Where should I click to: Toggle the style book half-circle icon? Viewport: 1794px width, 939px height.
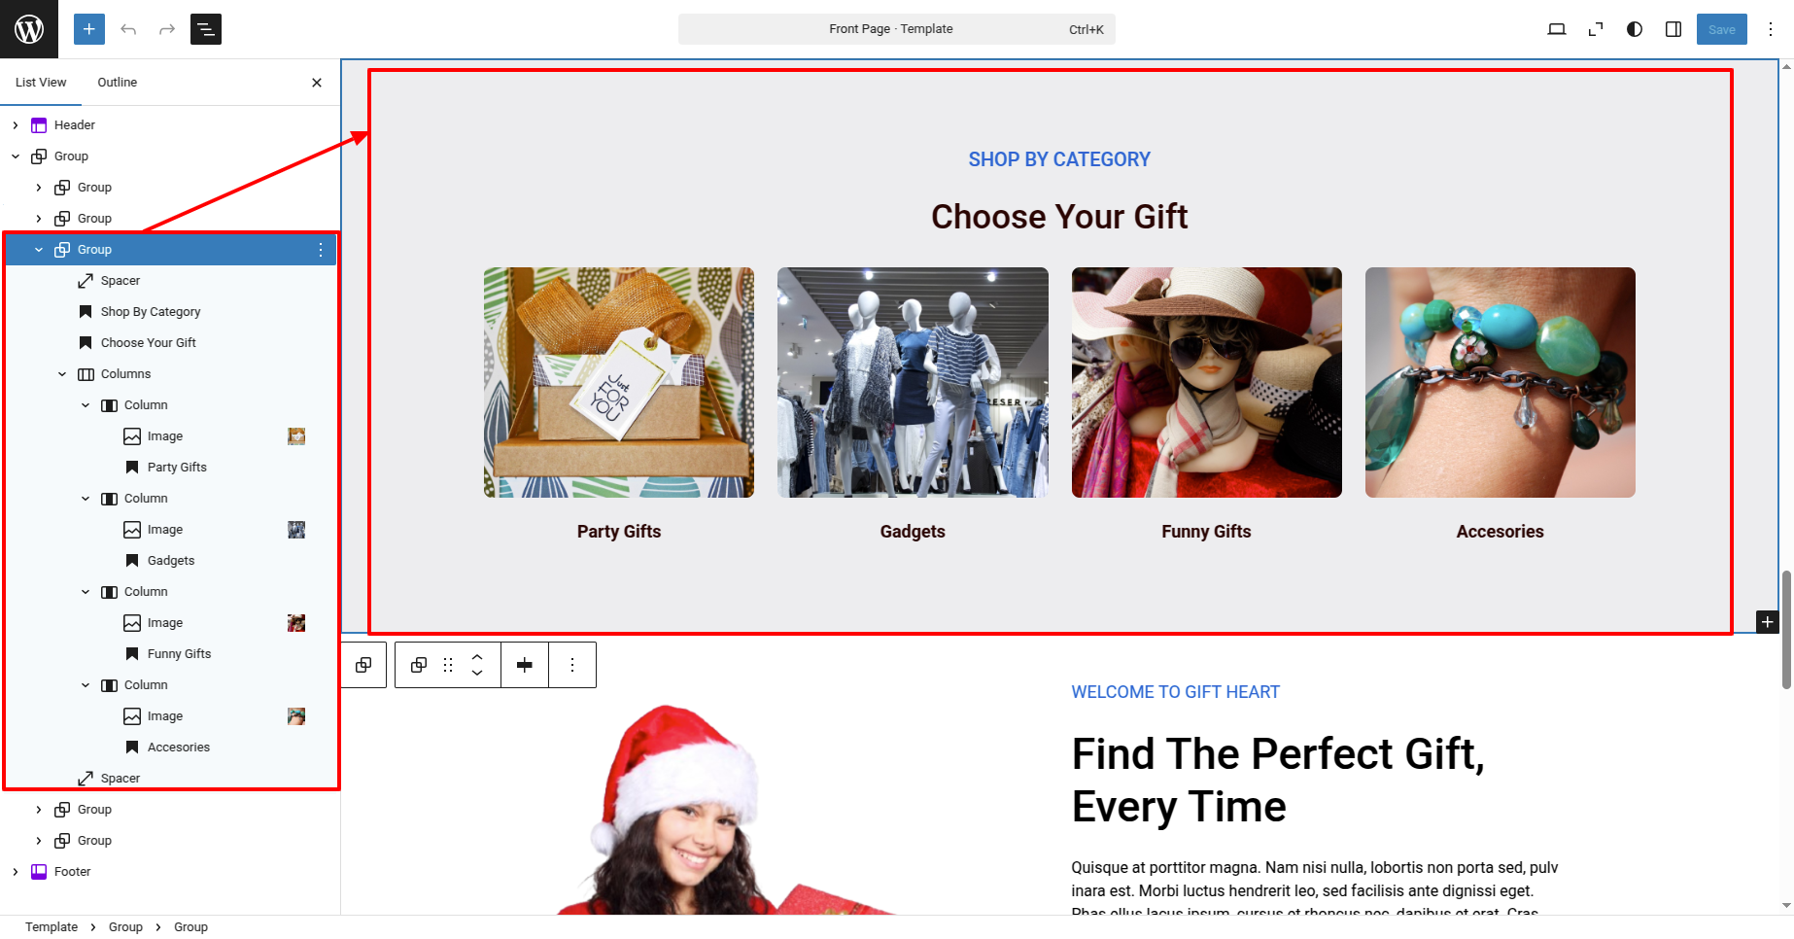pyautogui.click(x=1635, y=29)
